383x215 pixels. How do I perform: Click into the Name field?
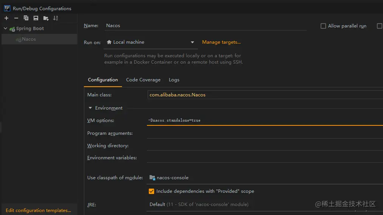(206, 26)
